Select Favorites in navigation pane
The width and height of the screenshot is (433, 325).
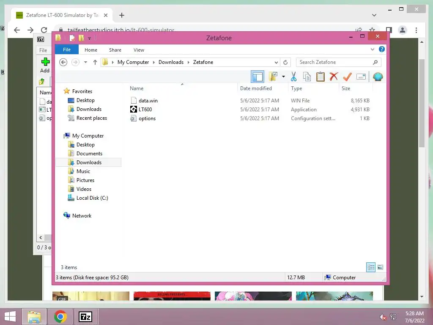coord(82,91)
